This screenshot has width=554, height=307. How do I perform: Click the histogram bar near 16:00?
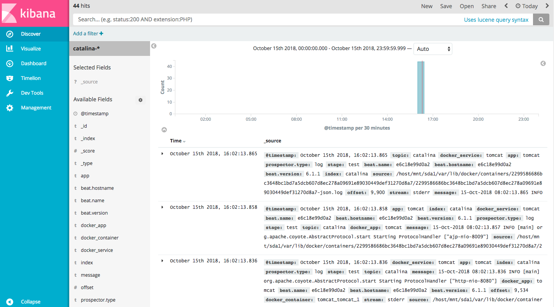click(421, 88)
